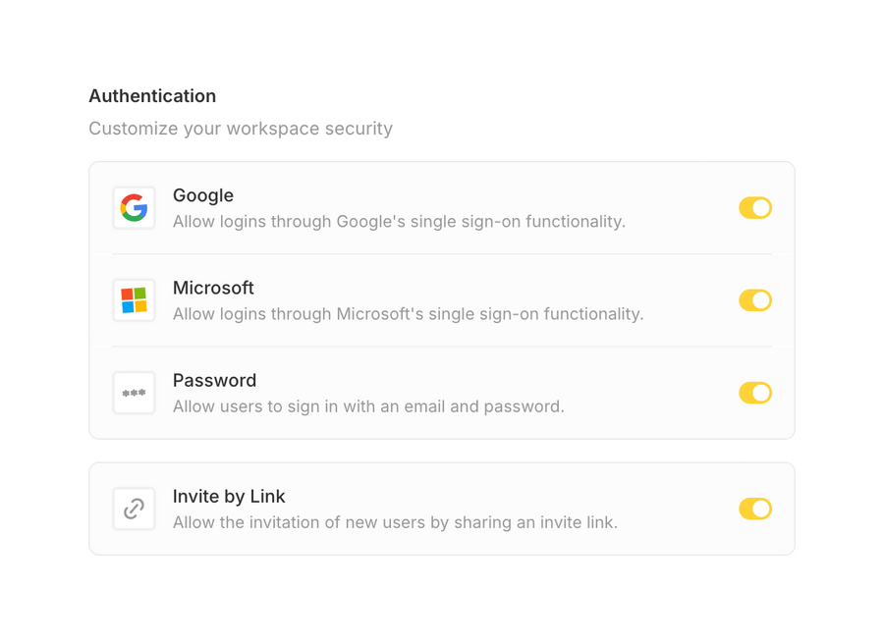This screenshot has height=644, width=884.
Task: Select the authentication providers card
Action: 442,299
